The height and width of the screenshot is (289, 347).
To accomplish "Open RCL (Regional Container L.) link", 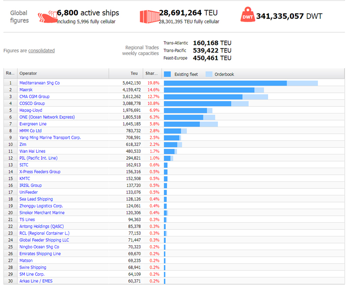I will tap(44, 234).
